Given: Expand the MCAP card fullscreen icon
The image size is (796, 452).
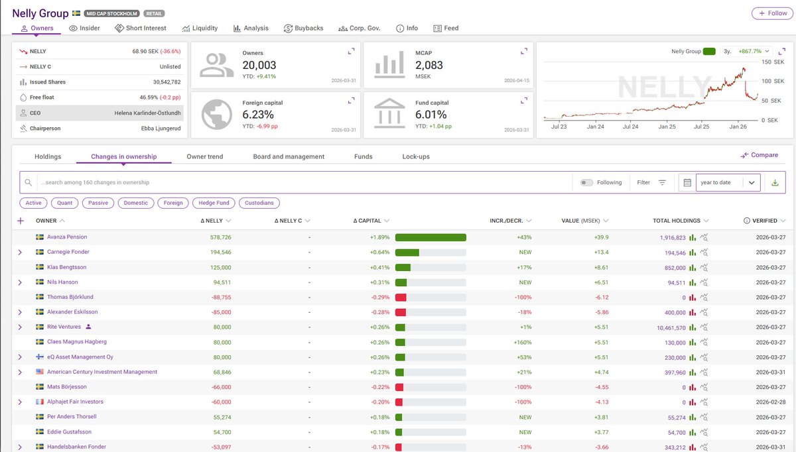Looking at the screenshot, I should tap(524, 51).
